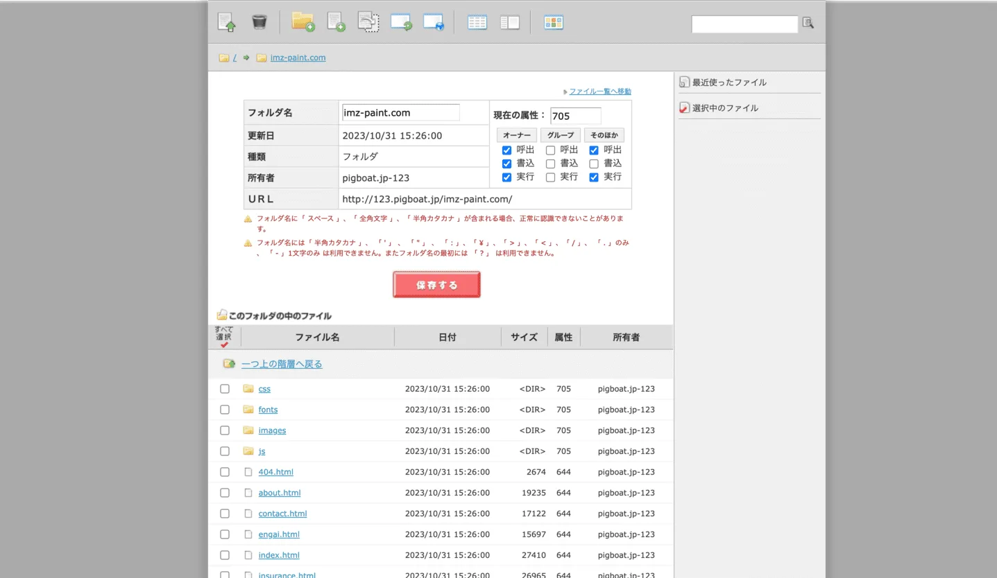This screenshot has height=578, width=997.
Task: Click the upload file icon in toolbar
Action: [226, 22]
